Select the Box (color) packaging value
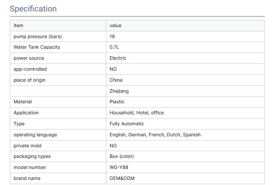The height and width of the screenshot is (185, 275). coord(122,156)
